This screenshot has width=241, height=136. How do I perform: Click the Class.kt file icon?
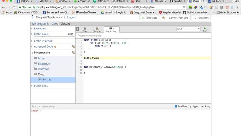39,79
